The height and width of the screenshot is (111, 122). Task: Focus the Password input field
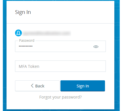(x=60, y=46)
